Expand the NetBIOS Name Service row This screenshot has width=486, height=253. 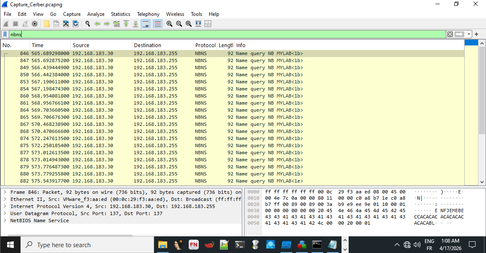pyautogui.click(x=5, y=220)
